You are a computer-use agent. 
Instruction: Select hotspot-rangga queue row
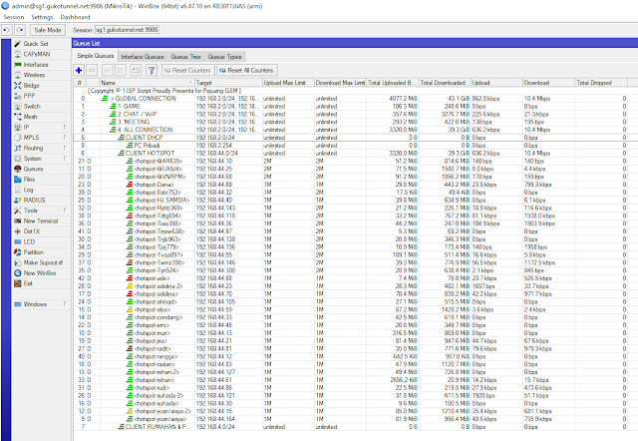tap(352, 356)
